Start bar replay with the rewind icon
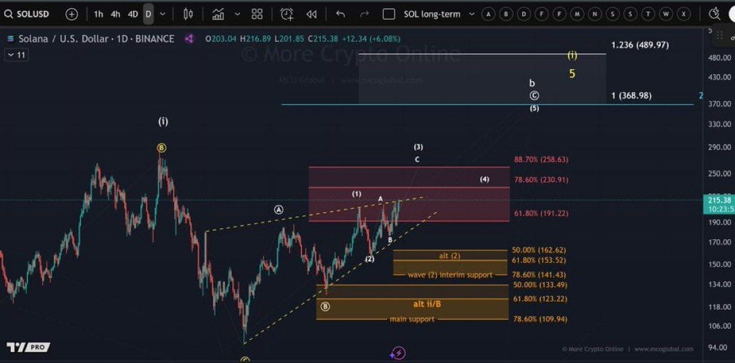The image size is (735, 363). [x=312, y=14]
